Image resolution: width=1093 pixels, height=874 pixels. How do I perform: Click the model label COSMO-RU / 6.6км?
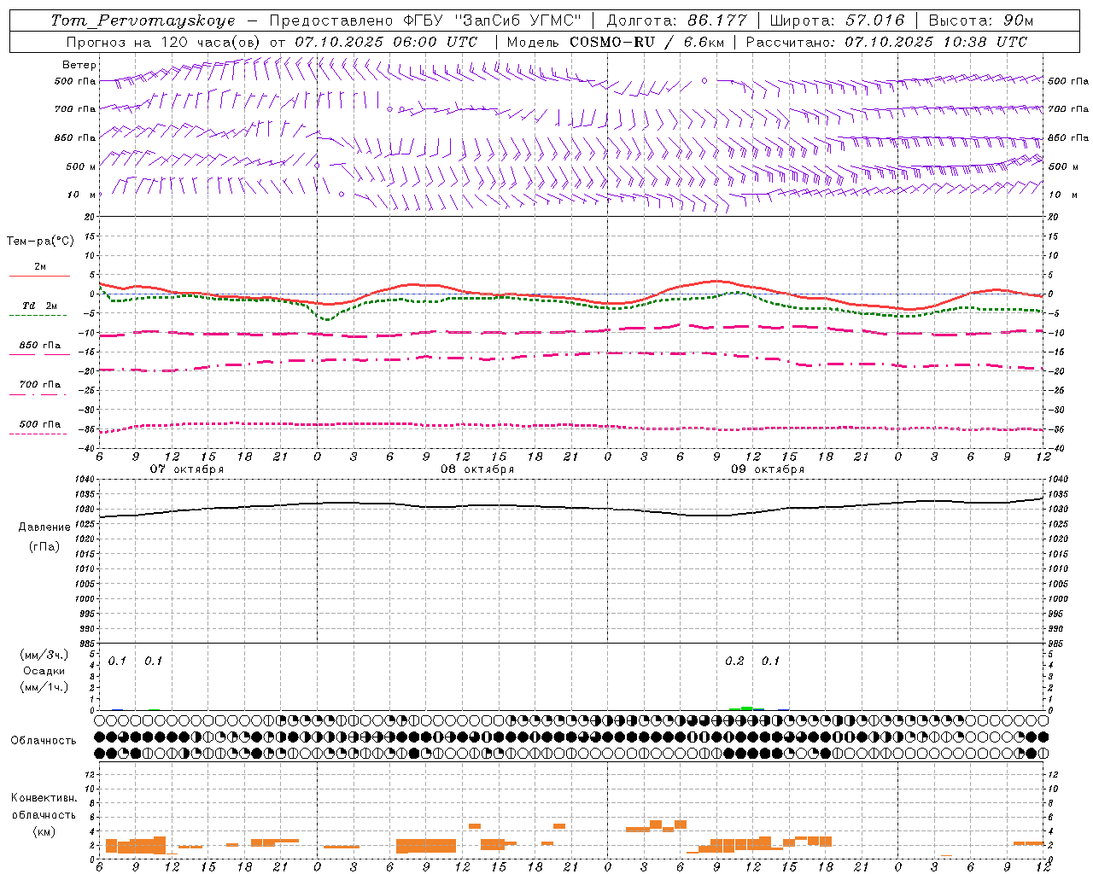[x=646, y=42]
